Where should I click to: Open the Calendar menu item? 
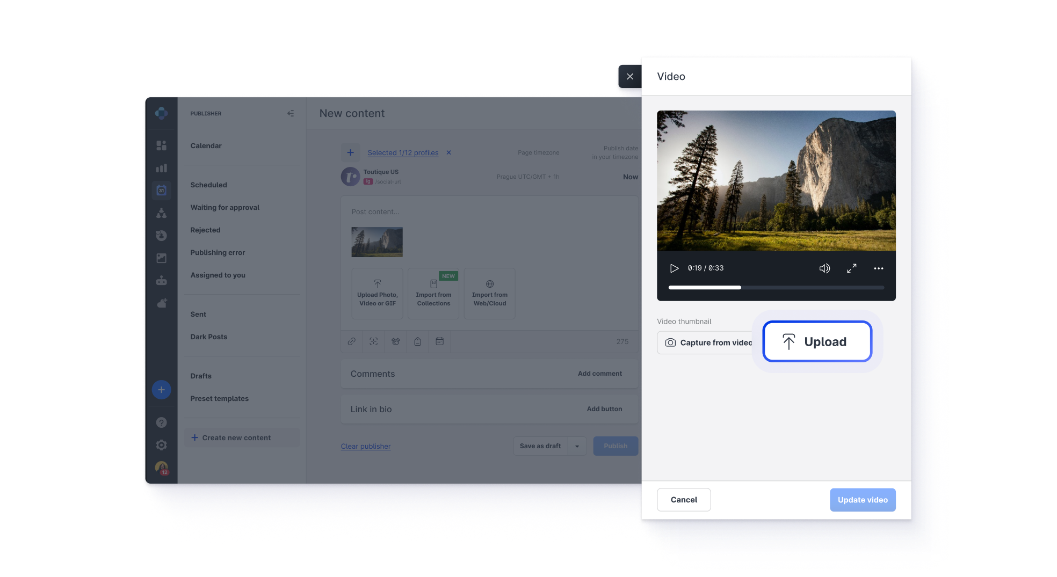(x=206, y=146)
